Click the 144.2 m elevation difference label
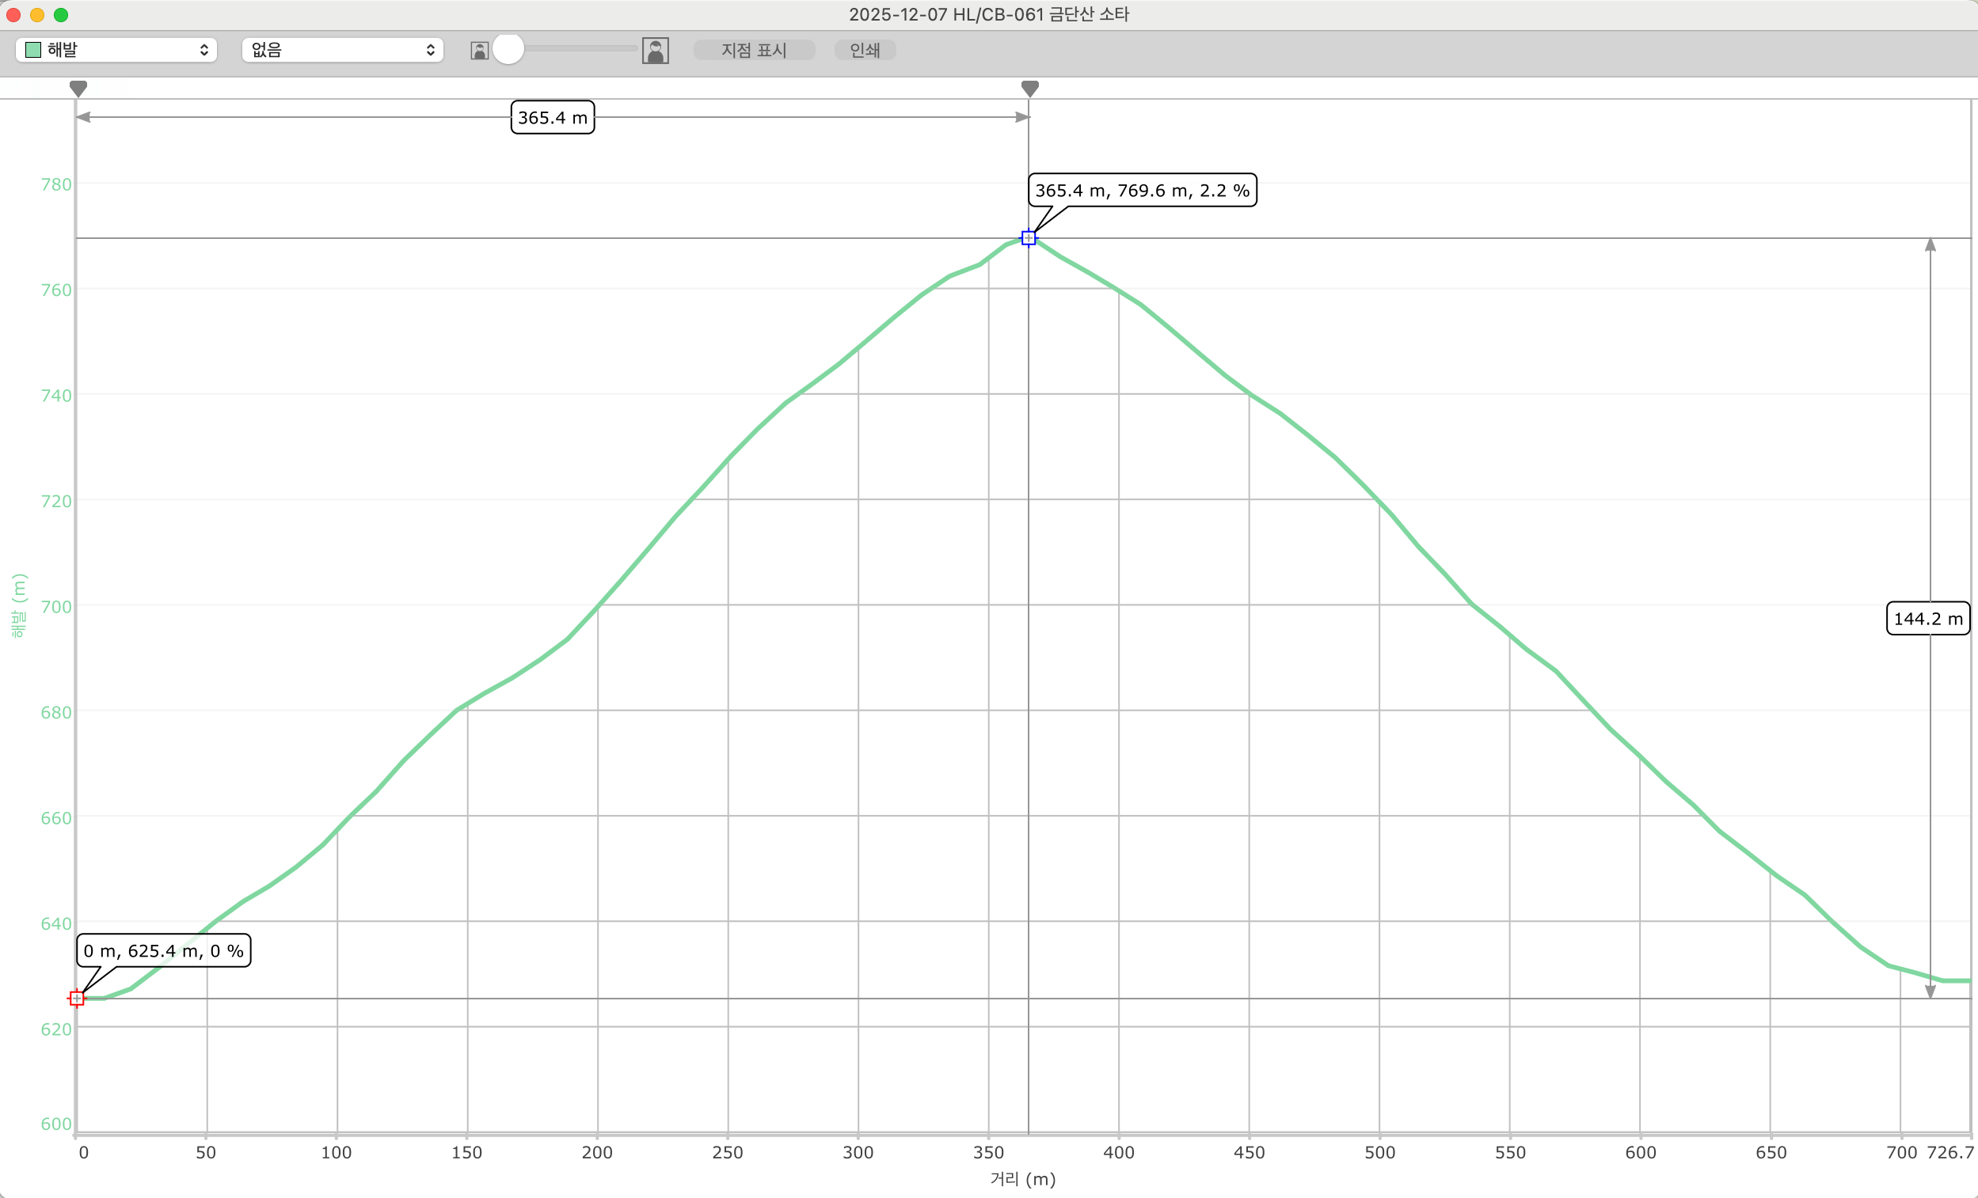The image size is (1978, 1198). click(x=1927, y=619)
